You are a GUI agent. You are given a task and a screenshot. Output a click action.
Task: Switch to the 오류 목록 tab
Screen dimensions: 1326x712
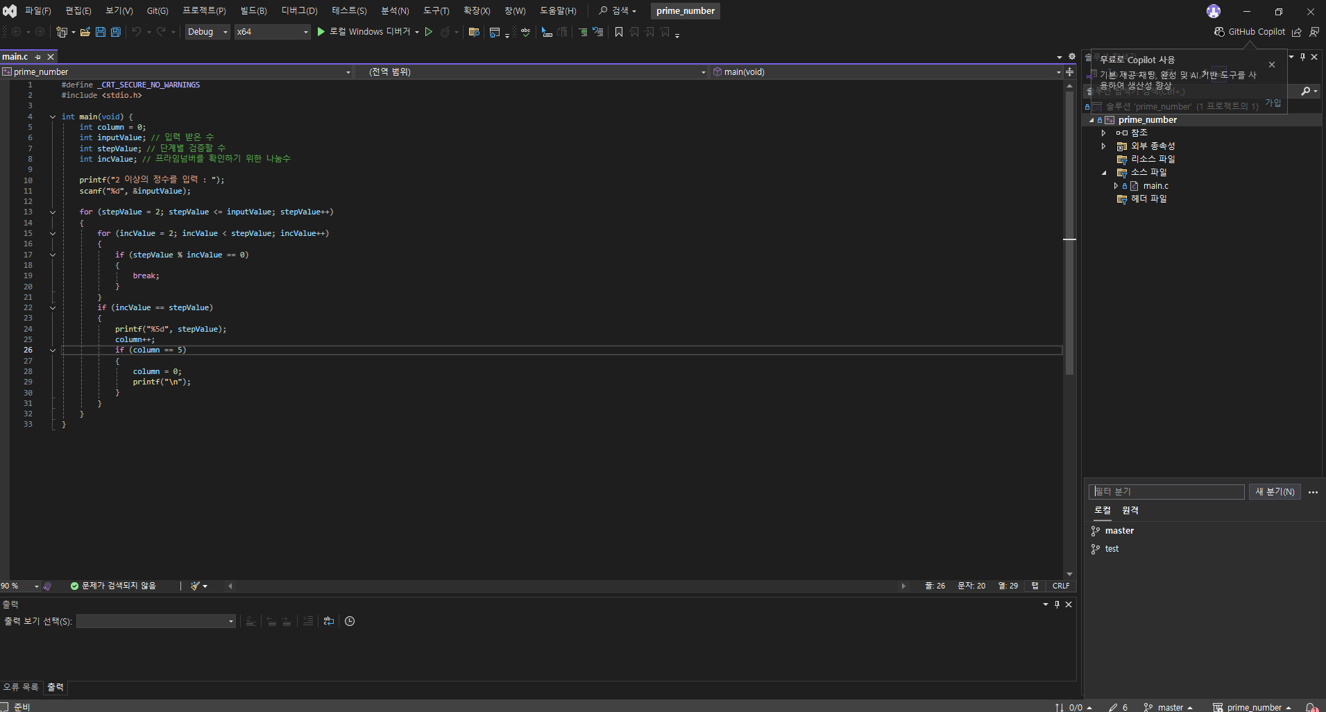(x=21, y=687)
